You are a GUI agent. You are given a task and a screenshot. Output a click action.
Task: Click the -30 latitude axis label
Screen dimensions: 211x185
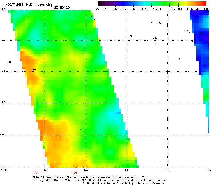click(x=3, y=167)
